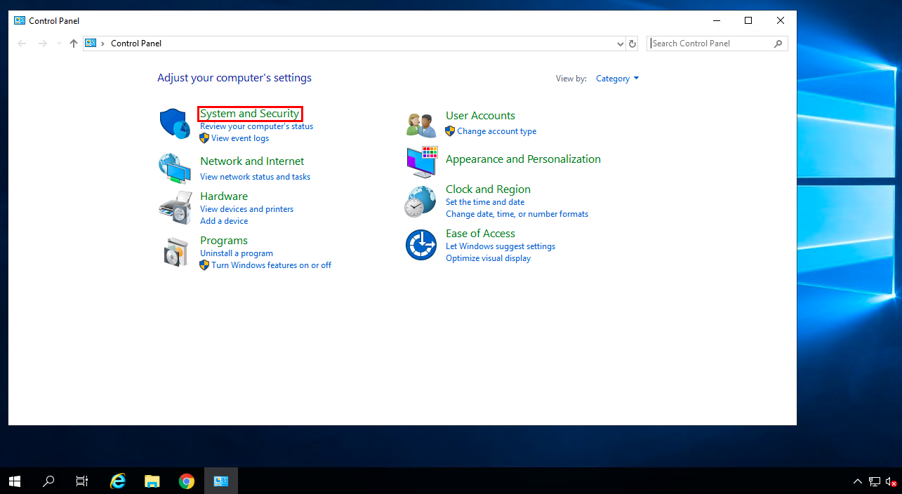Refresh the Control Panel address bar
The image size is (902, 494).
(x=632, y=44)
